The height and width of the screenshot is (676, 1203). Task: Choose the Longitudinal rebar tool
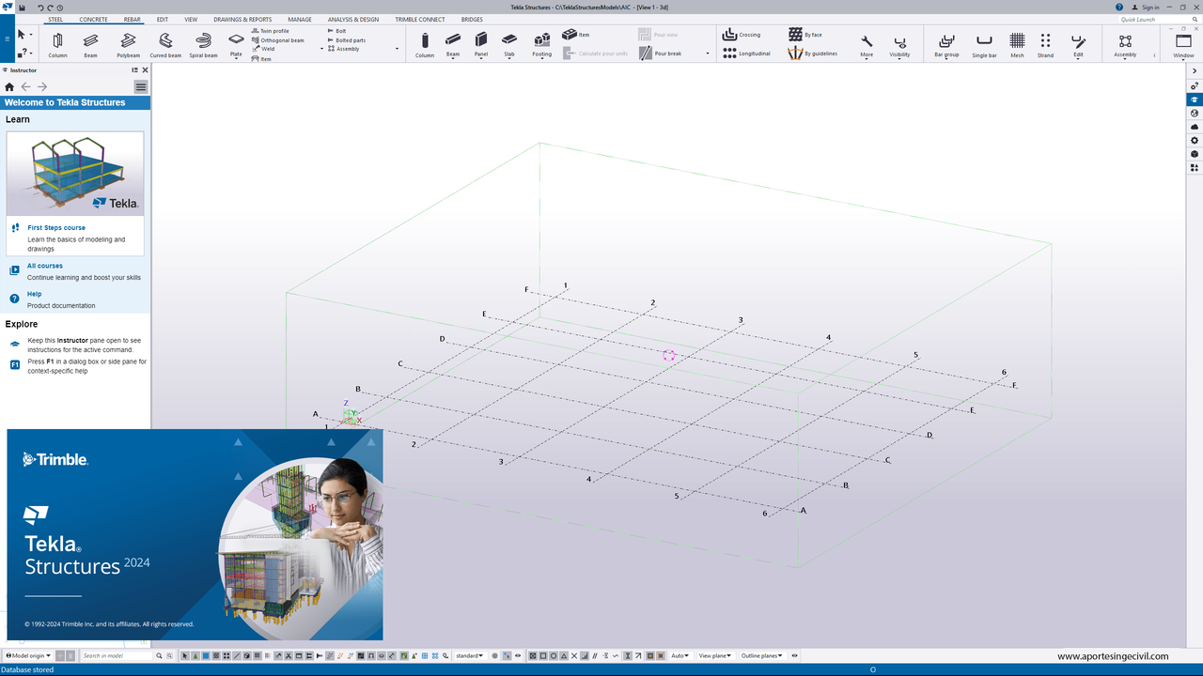click(746, 54)
